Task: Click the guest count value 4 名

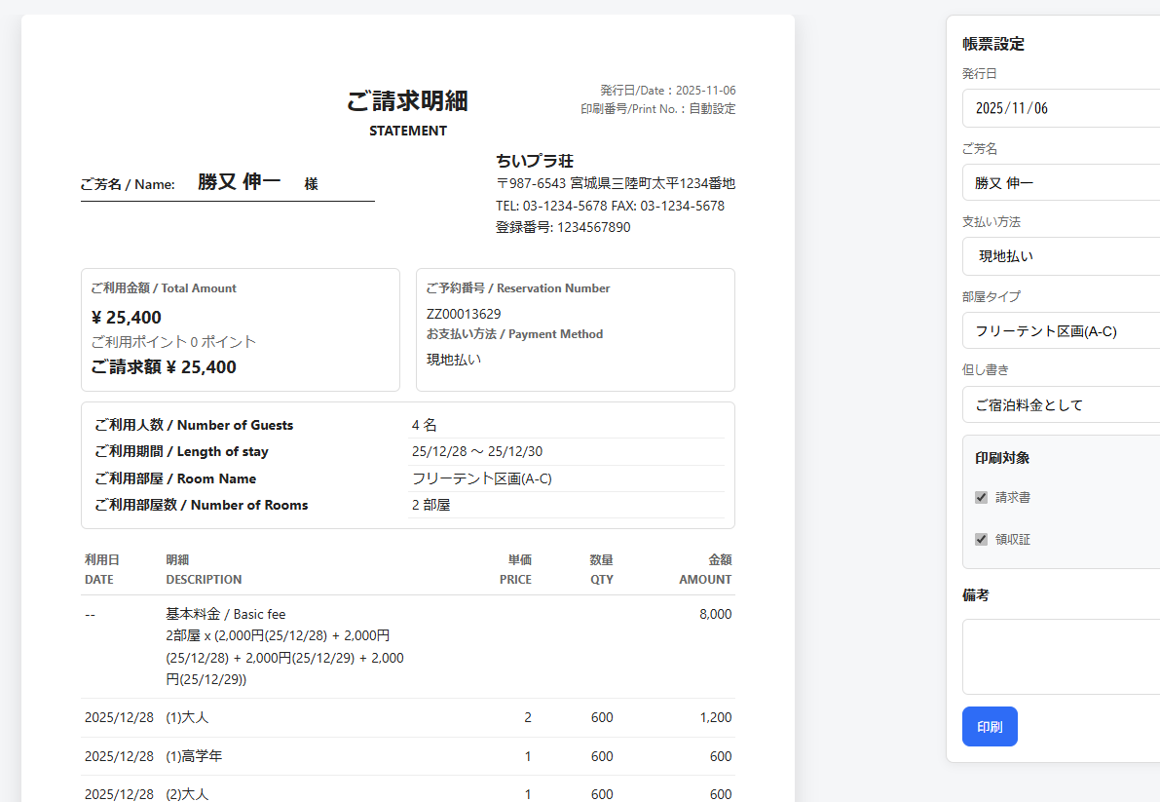Action: pyautogui.click(x=425, y=425)
